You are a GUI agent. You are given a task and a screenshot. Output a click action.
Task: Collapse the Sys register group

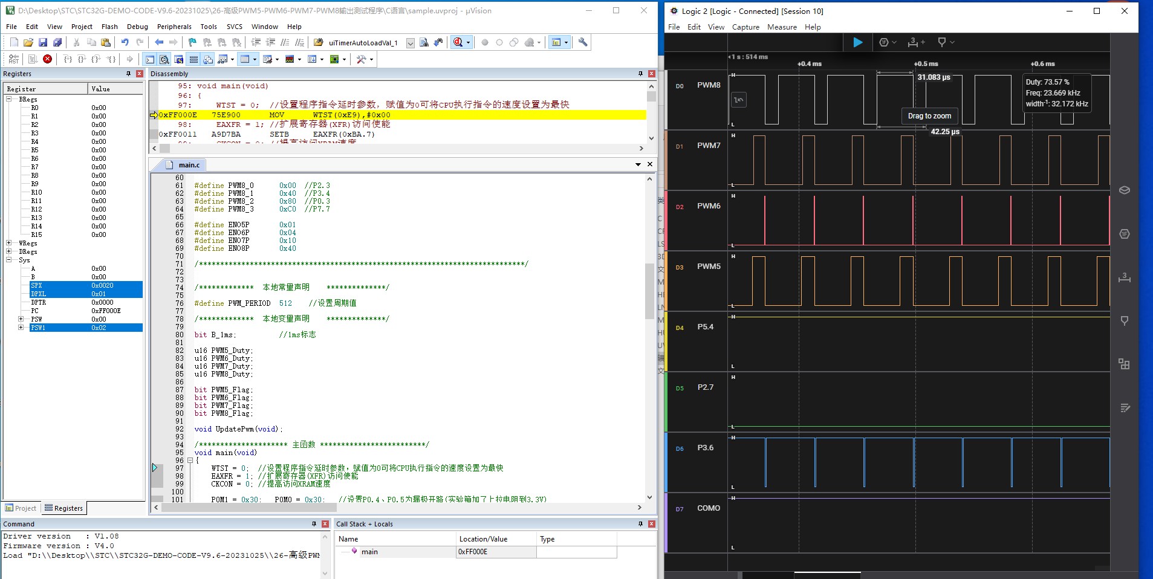coord(9,260)
